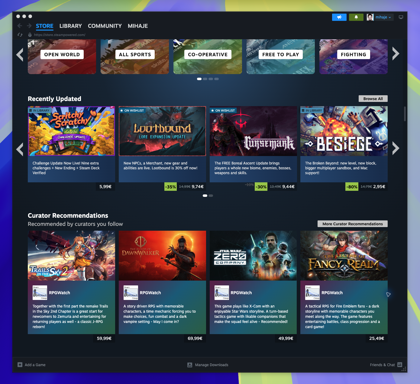Click the Add a Game plus icon
Screen dimensions: 420x384
click(20, 365)
